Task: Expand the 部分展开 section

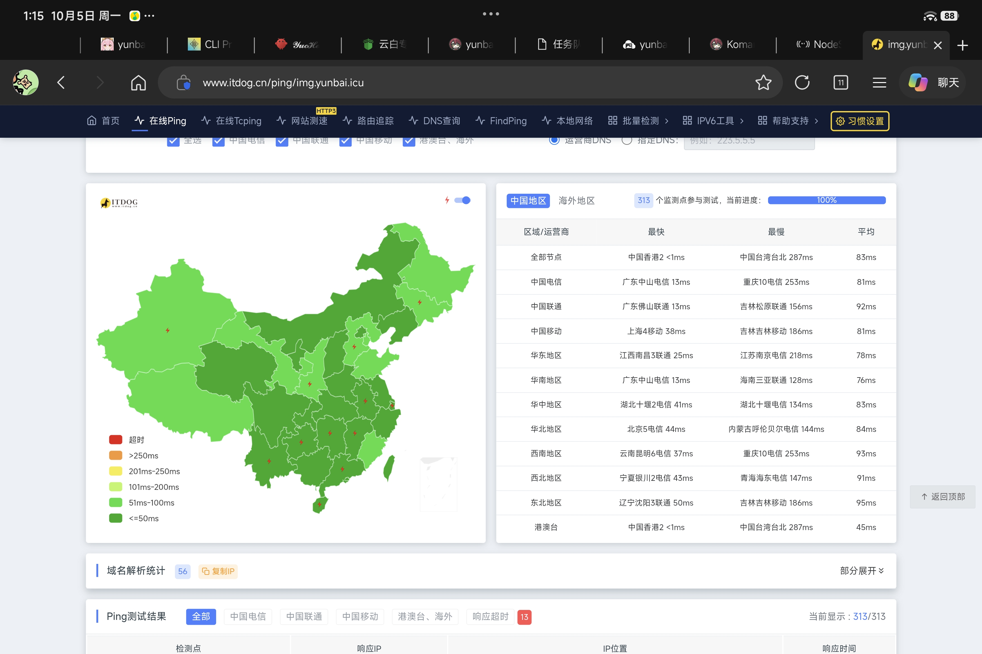Action: tap(862, 571)
